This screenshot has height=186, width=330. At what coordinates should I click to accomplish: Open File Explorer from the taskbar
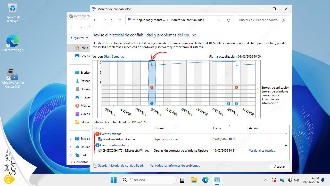point(194,180)
